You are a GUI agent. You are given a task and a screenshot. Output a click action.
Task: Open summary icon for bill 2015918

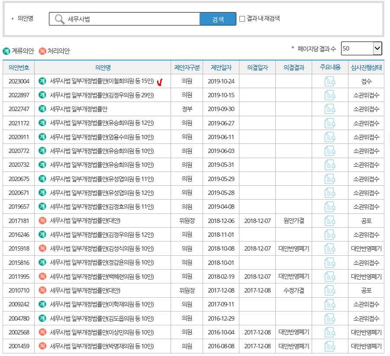330,248
